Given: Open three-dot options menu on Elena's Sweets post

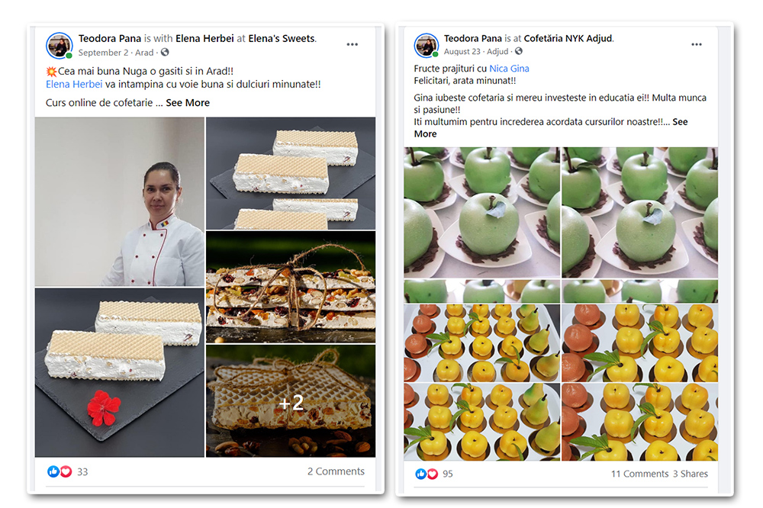Looking at the screenshot, I should coord(353,44).
